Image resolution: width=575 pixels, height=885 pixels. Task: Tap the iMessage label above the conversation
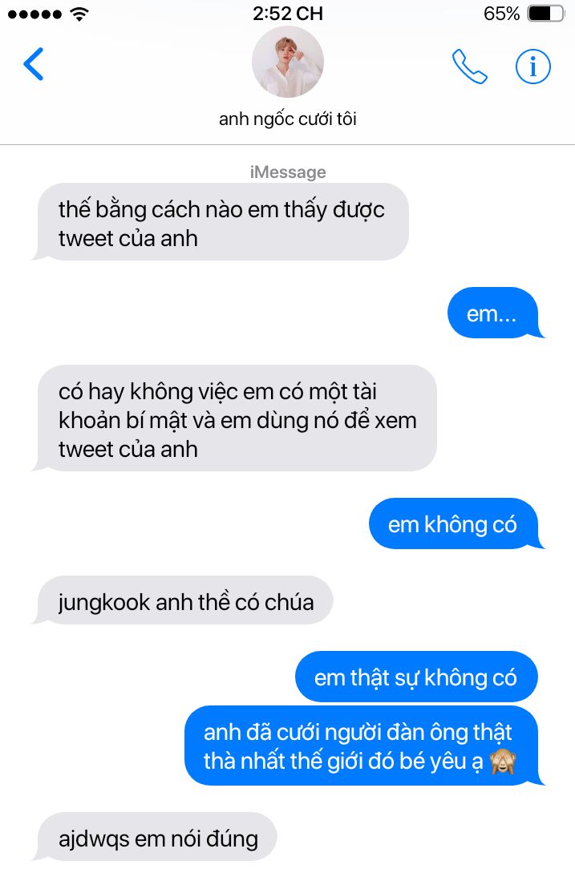click(x=287, y=172)
